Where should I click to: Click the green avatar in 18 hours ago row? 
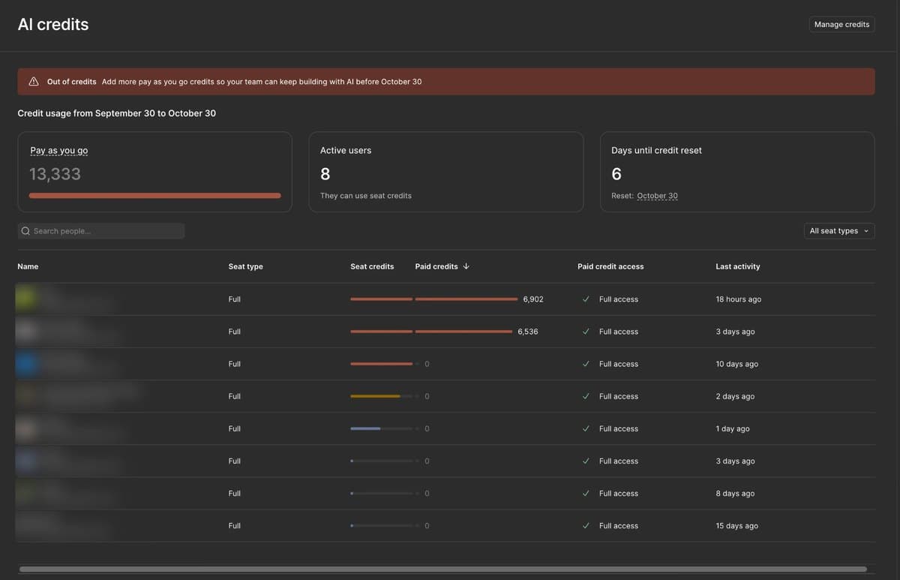[x=26, y=299]
